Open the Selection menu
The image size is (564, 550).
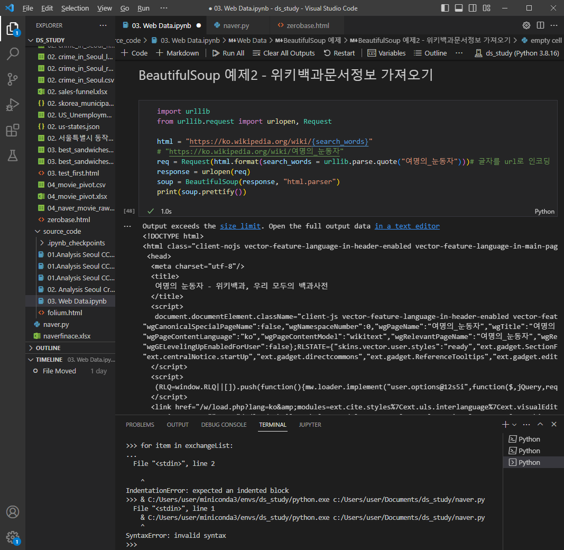[x=75, y=8]
